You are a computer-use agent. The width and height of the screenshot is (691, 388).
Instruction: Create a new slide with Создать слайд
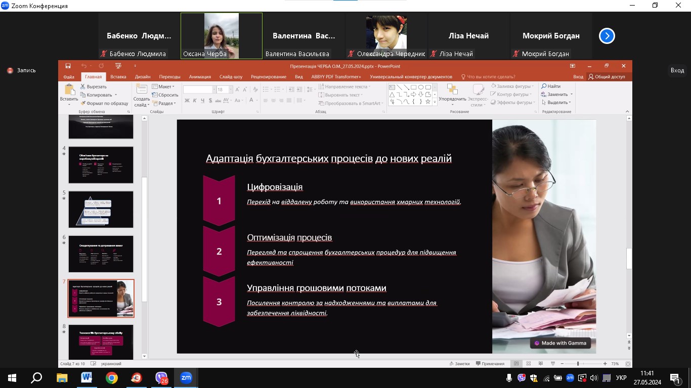coord(142,95)
